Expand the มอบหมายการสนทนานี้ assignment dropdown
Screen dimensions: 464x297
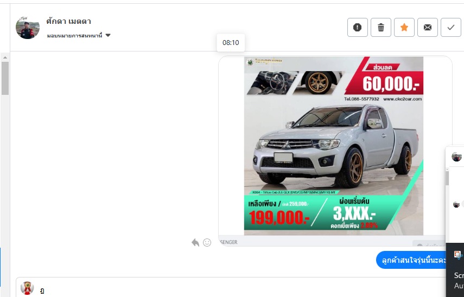point(79,35)
